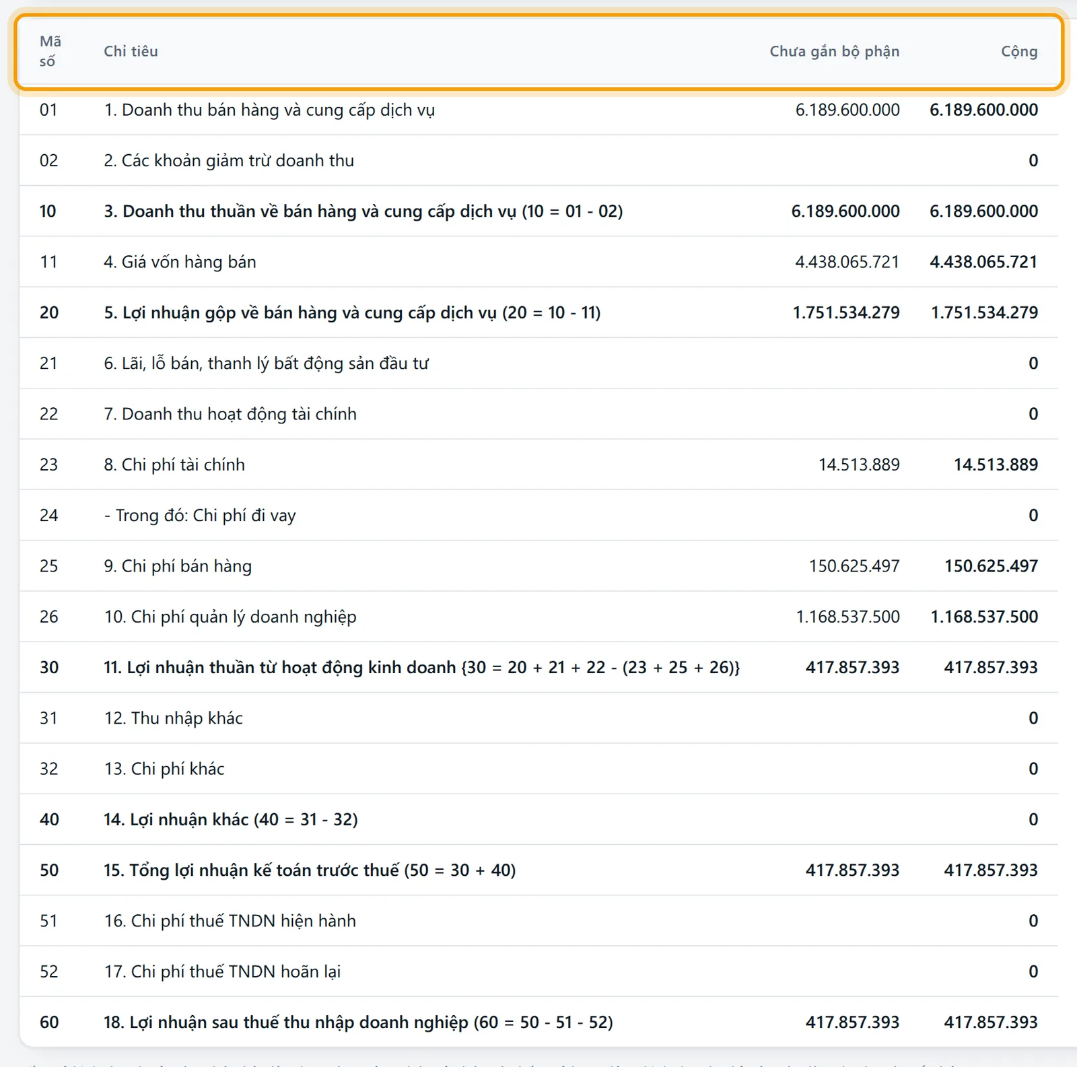
Task: Click the Cộng zero in Thu nhập khác row
Action: (x=1033, y=718)
